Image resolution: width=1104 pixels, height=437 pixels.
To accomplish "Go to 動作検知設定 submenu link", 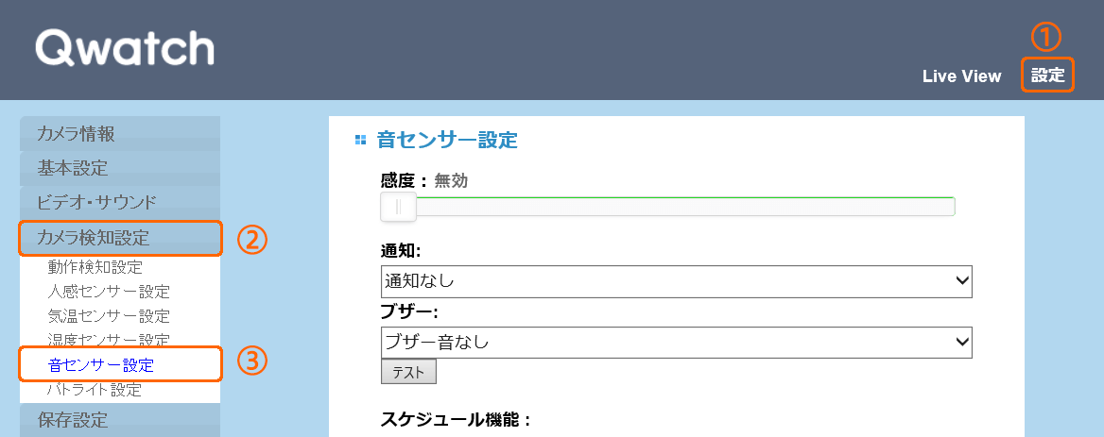I will click(95, 267).
